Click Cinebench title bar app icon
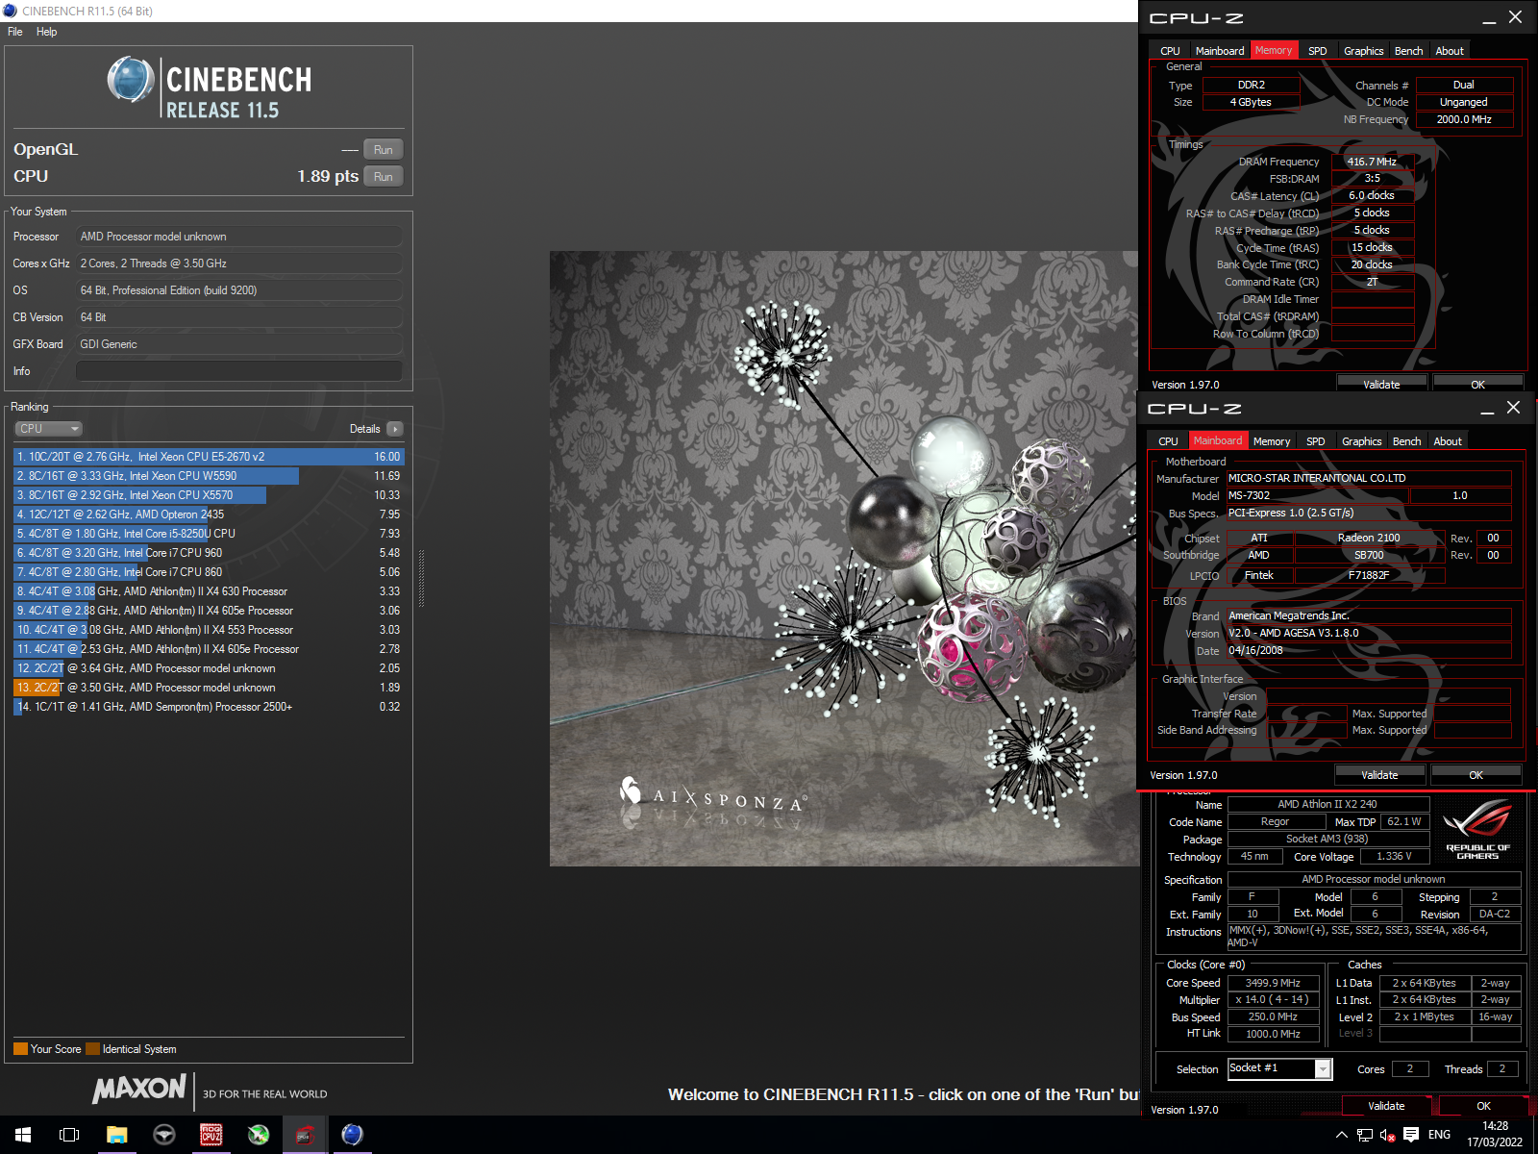The image size is (1538, 1154). [x=11, y=11]
